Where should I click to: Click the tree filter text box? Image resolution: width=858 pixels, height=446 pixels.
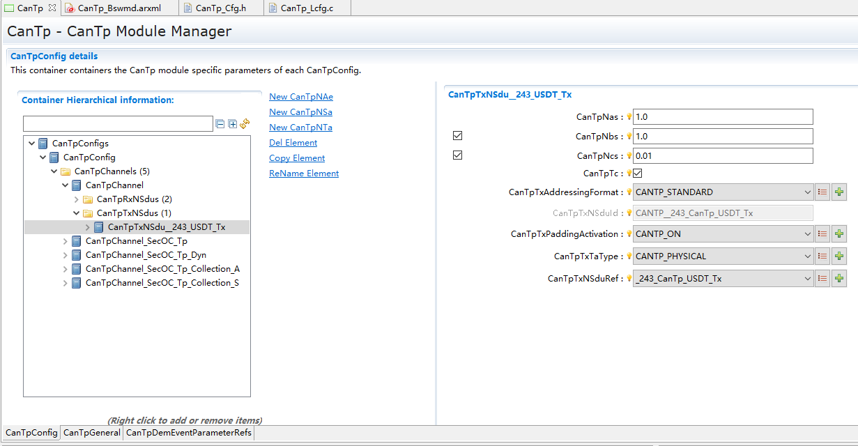click(x=118, y=124)
